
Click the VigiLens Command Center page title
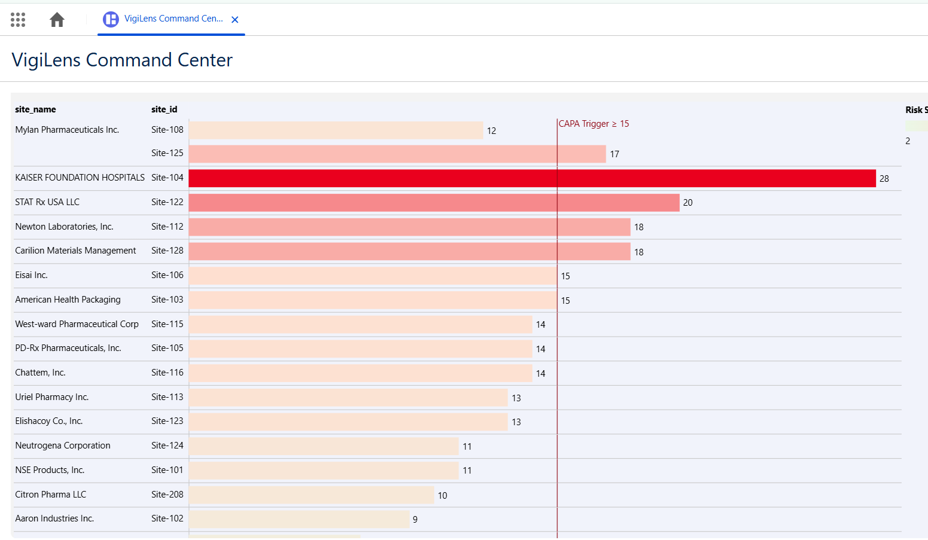point(122,60)
